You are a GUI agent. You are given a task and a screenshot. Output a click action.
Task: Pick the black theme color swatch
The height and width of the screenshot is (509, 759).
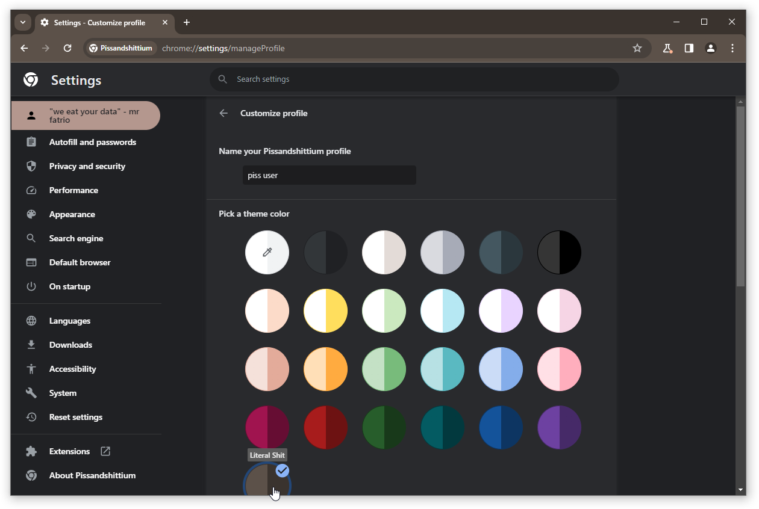click(560, 252)
